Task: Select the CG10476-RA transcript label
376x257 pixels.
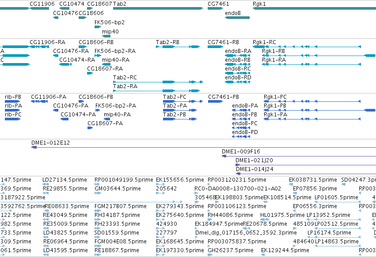Action: point(71,51)
